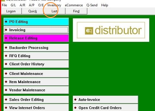Open RFQ Editing
Screen dimensions: 155x111
click(x=36, y=56)
